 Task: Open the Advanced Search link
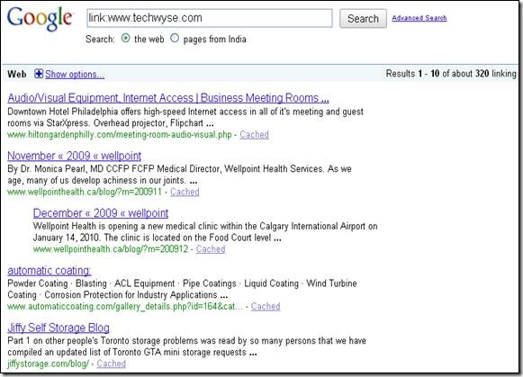pos(419,18)
